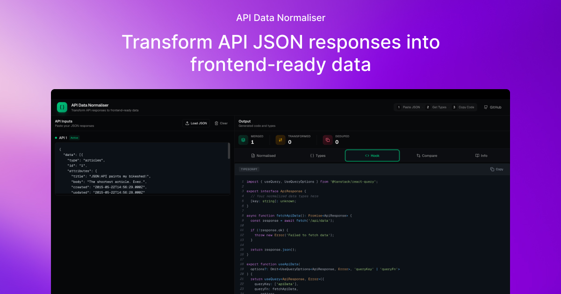This screenshot has width=561, height=294.
Task: Open the Info tab
Action: pos(481,155)
